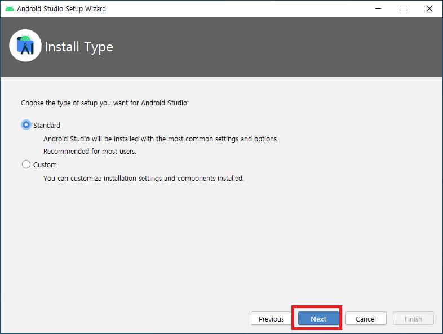Screen dimensions: 443x334
Task: Select the Standard install type radio button
Action: (x=26, y=125)
